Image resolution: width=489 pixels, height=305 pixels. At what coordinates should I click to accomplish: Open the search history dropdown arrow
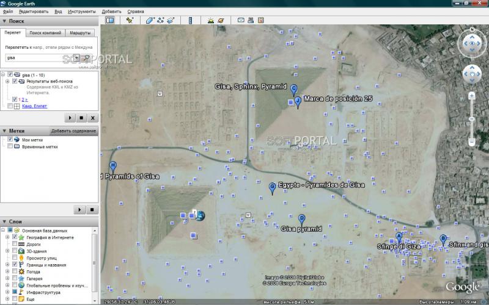pos(76,58)
